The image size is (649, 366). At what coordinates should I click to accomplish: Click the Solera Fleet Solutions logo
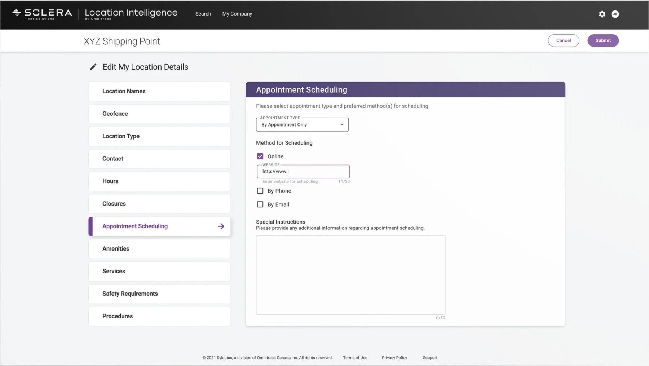(x=42, y=14)
